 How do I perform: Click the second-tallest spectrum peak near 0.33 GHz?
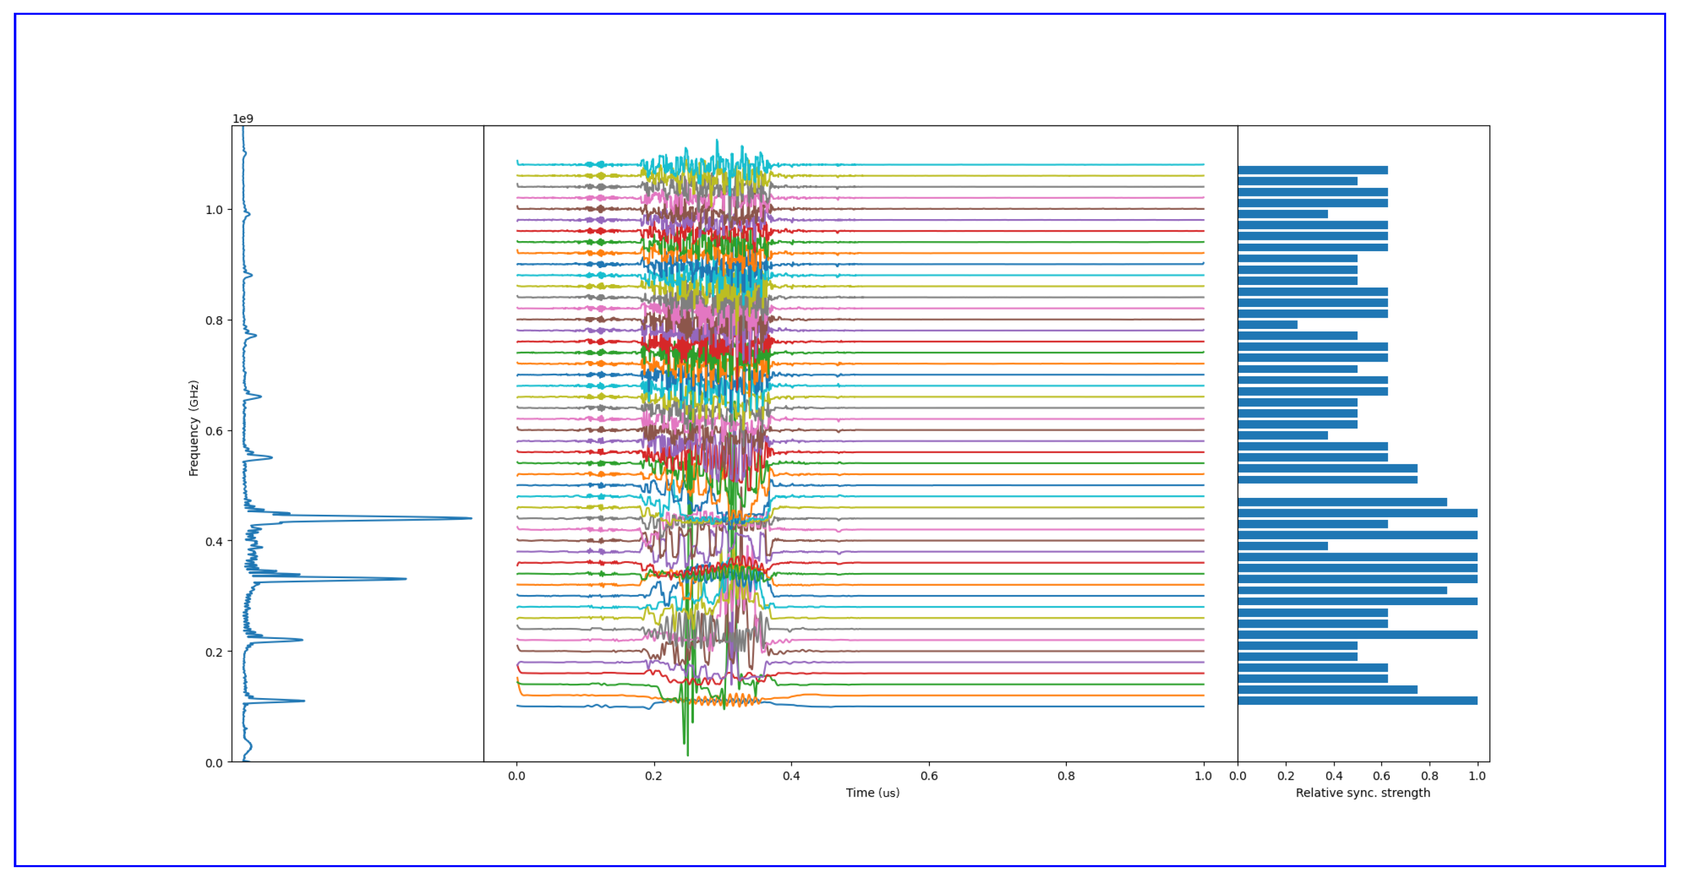[x=404, y=579]
